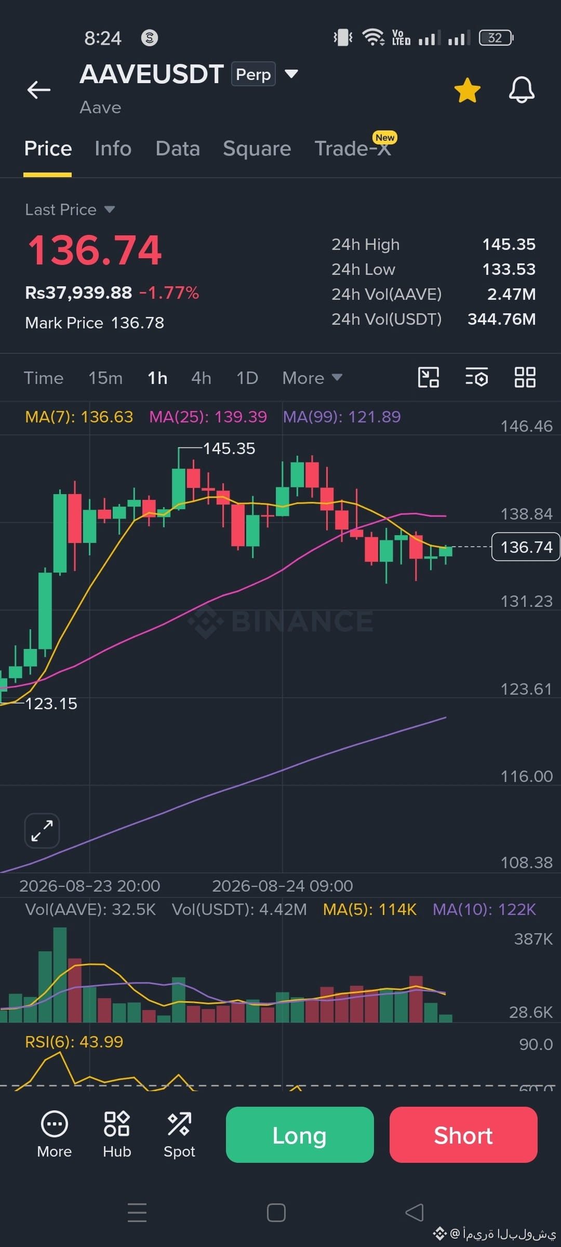The height and width of the screenshot is (1247, 561).
Task: Tap the 24h Vol(AAVE) 2.47M value
Action: click(512, 294)
